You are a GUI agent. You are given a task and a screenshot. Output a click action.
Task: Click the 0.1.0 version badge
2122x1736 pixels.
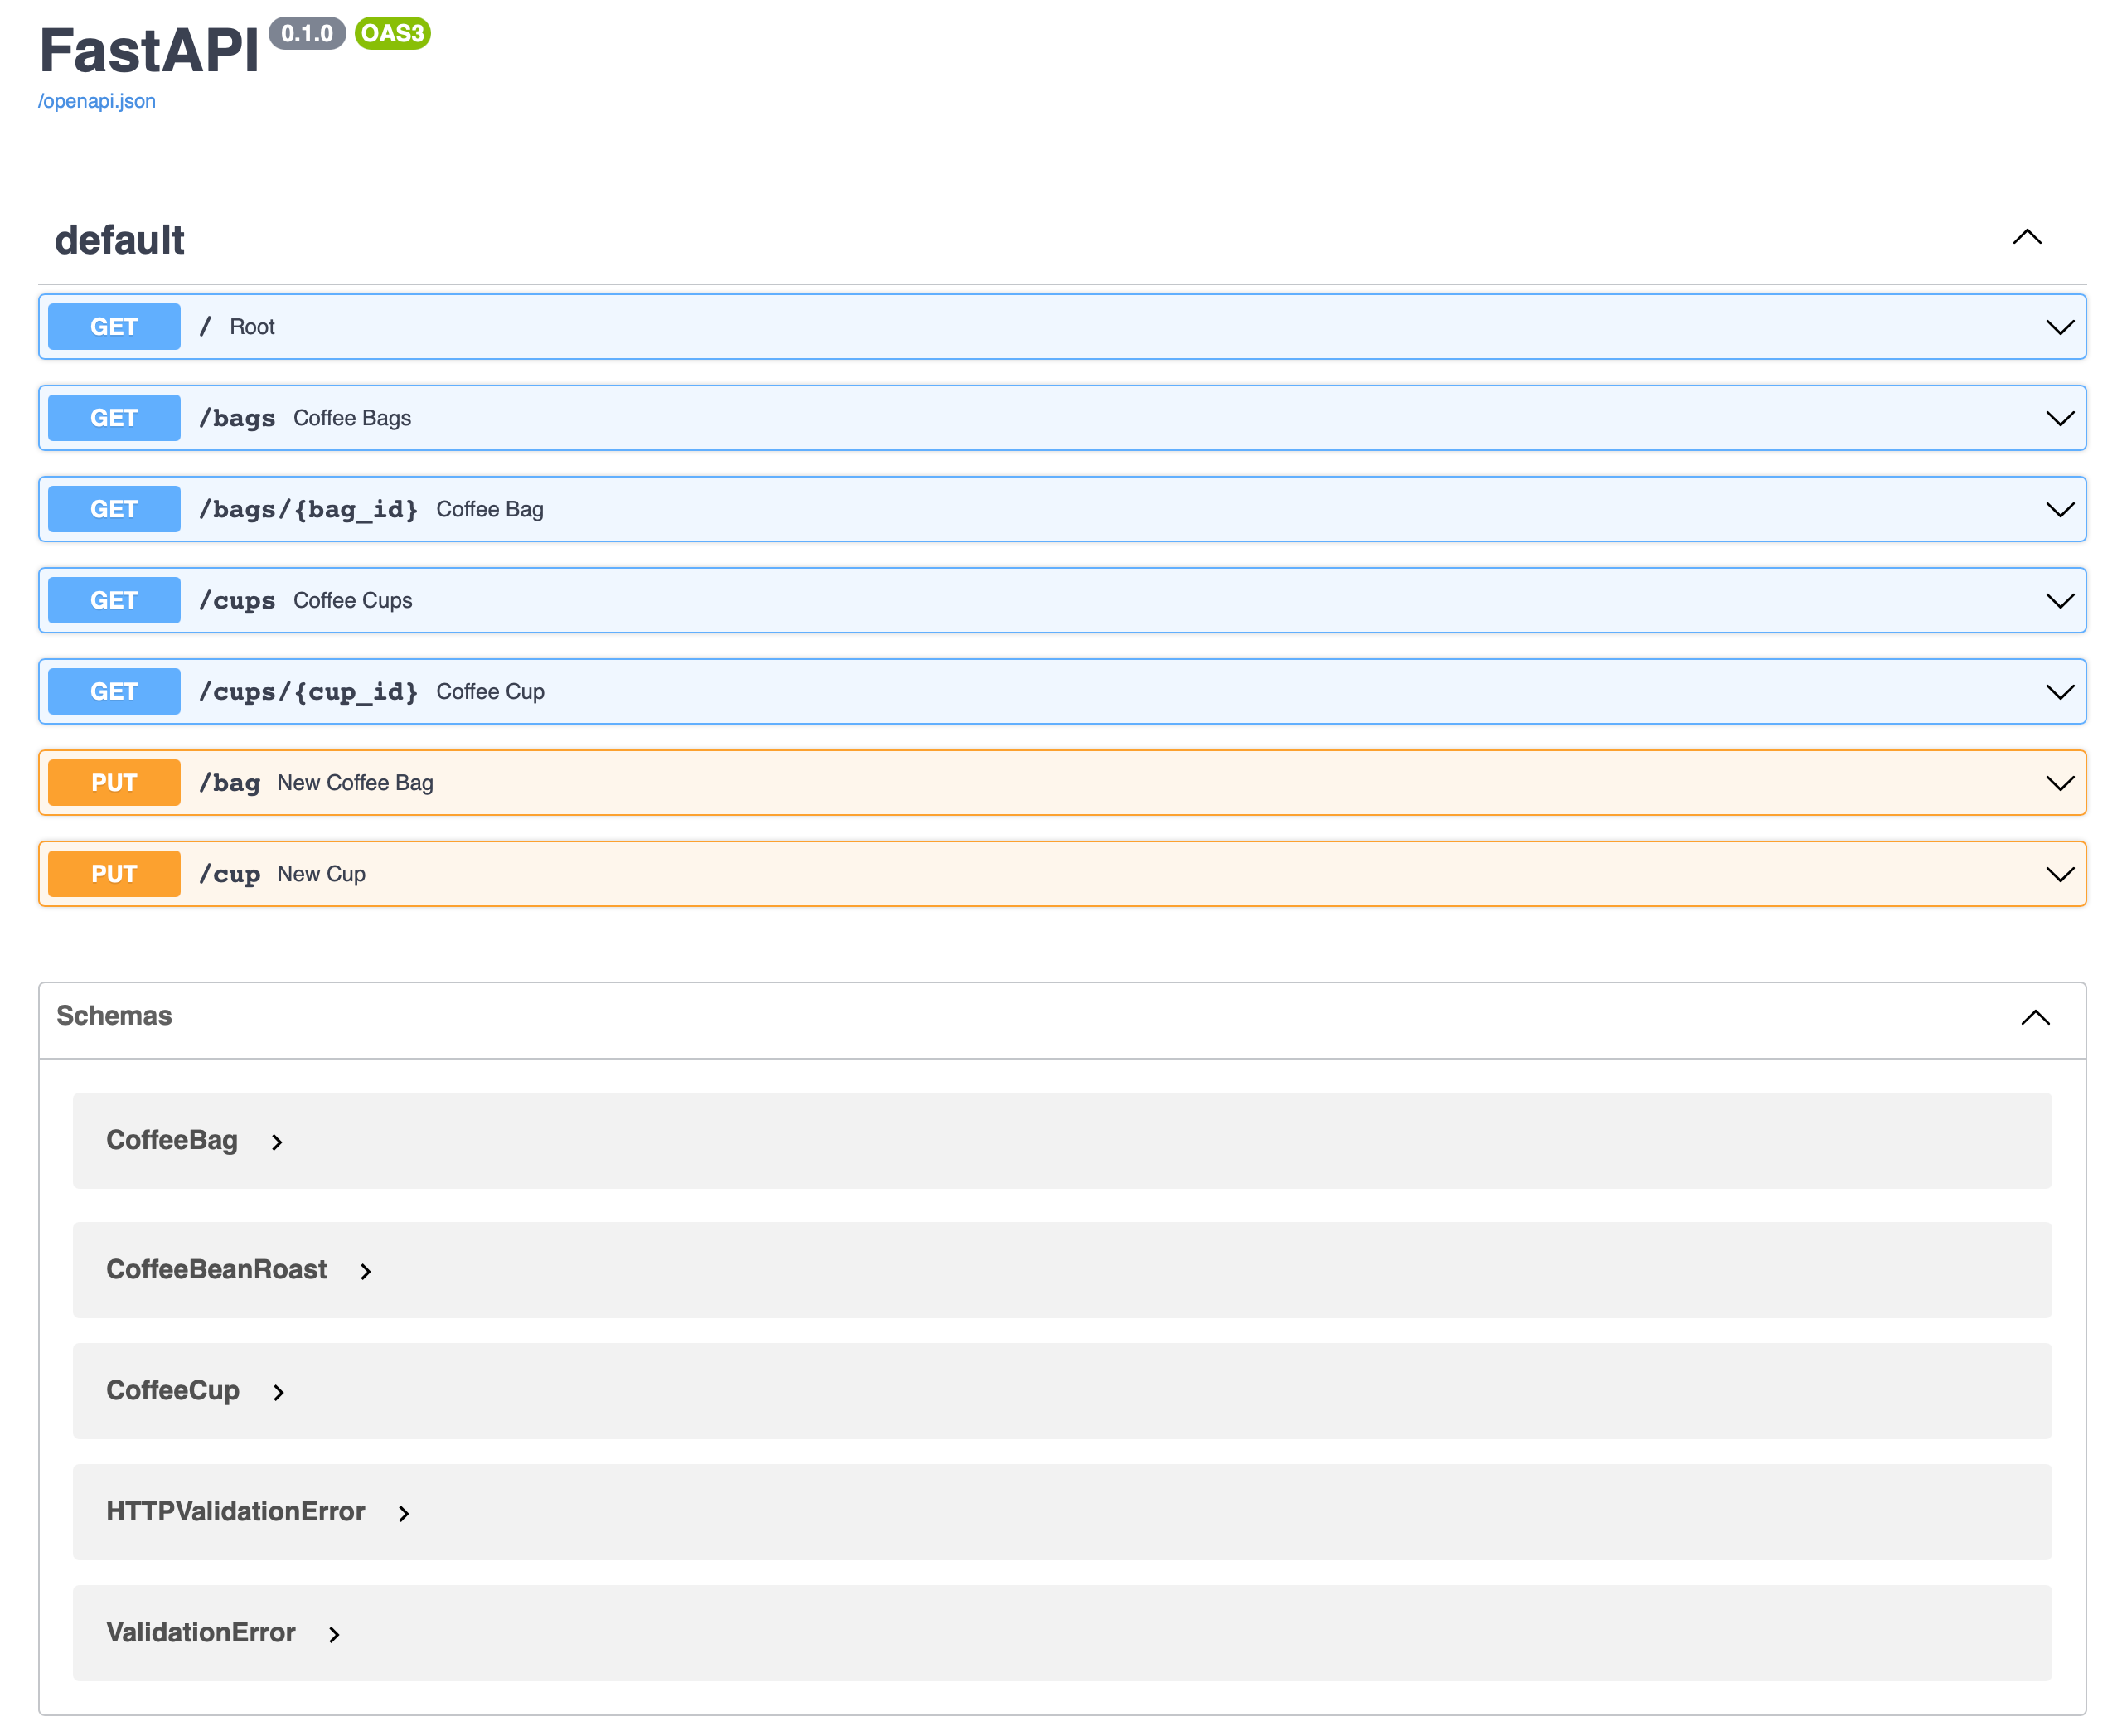[306, 33]
